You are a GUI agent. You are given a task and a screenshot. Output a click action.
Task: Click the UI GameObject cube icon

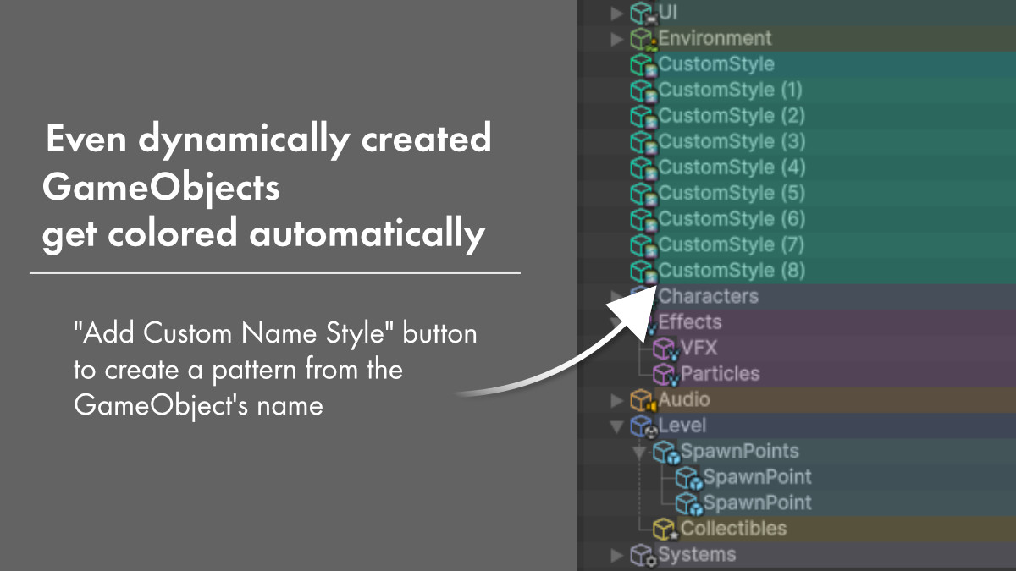[x=643, y=14]
